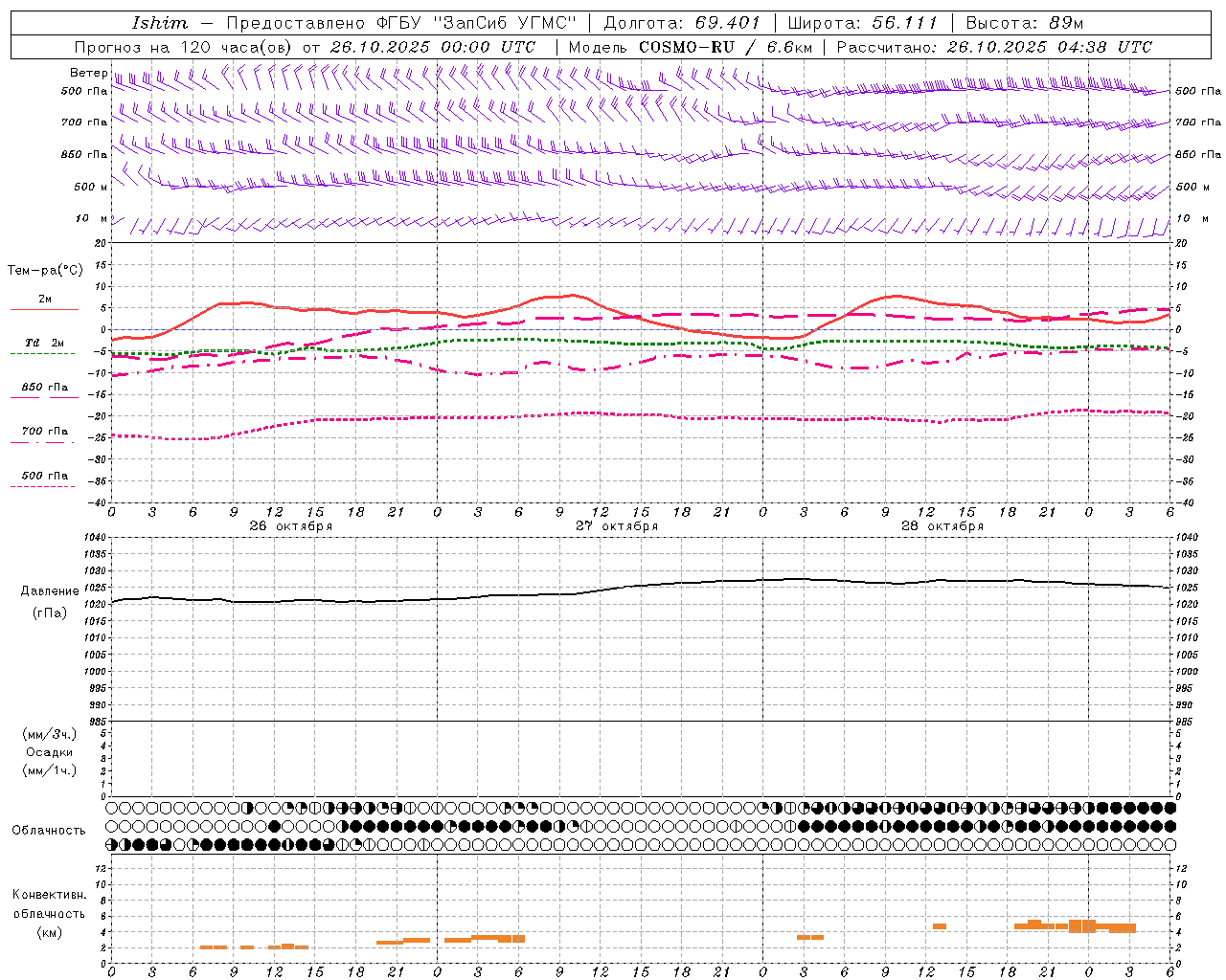This screenshot has width=1226, height=980.
Task: Click the "Долгота: 69.401" longitude value
Action: coord(682,23)
